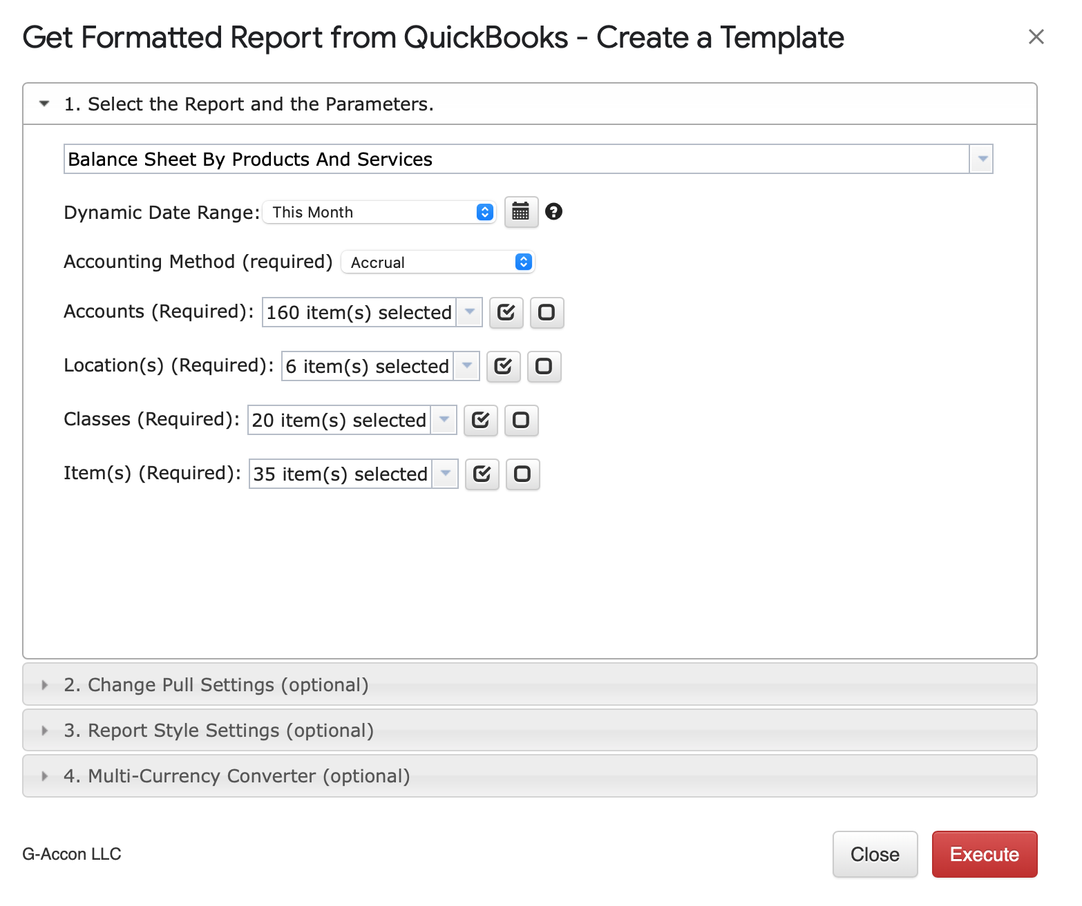
Task: Deselect all Locations with empty box icon
Action: (x=544, y=367)
